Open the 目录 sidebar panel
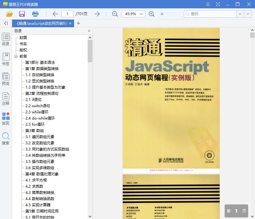 (6, 39)
